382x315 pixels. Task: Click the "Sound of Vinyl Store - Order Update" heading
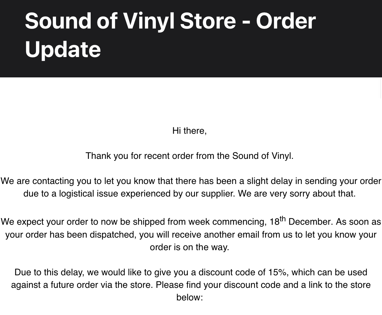(x=170, y=35)
